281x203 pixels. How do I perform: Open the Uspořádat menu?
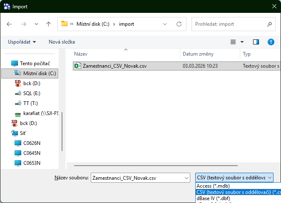tap(22, 42)
